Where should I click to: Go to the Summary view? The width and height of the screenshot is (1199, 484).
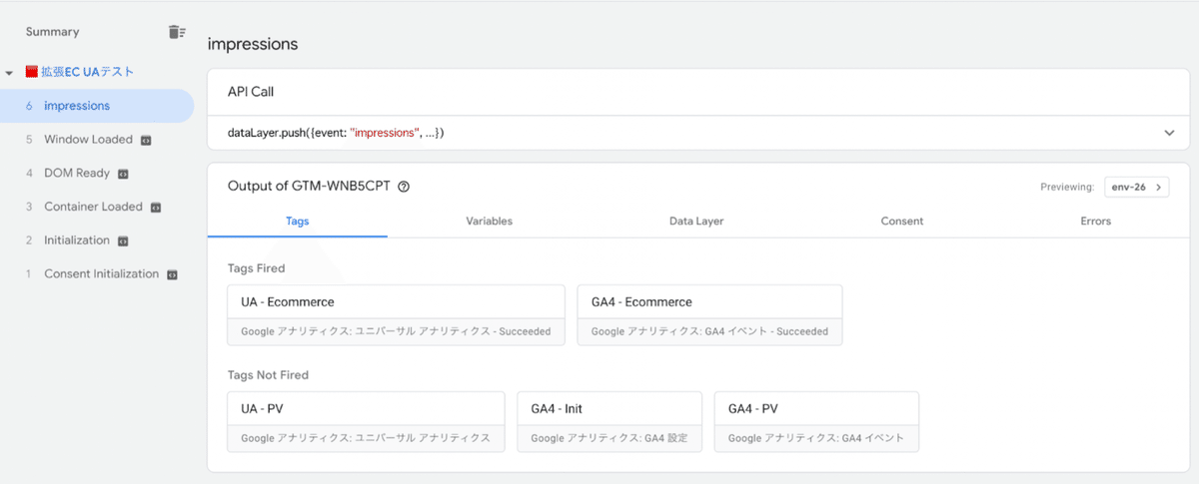pos(52,32)
